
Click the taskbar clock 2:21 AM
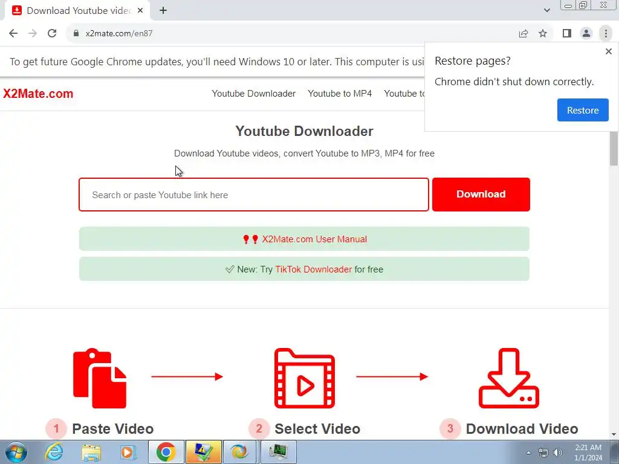click(x=588, y=453)
